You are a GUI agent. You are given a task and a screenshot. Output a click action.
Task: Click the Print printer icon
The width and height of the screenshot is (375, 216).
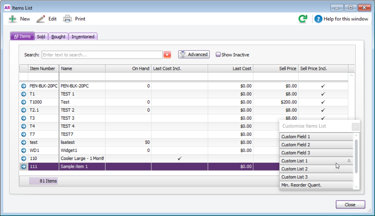[x=68, y=19]
